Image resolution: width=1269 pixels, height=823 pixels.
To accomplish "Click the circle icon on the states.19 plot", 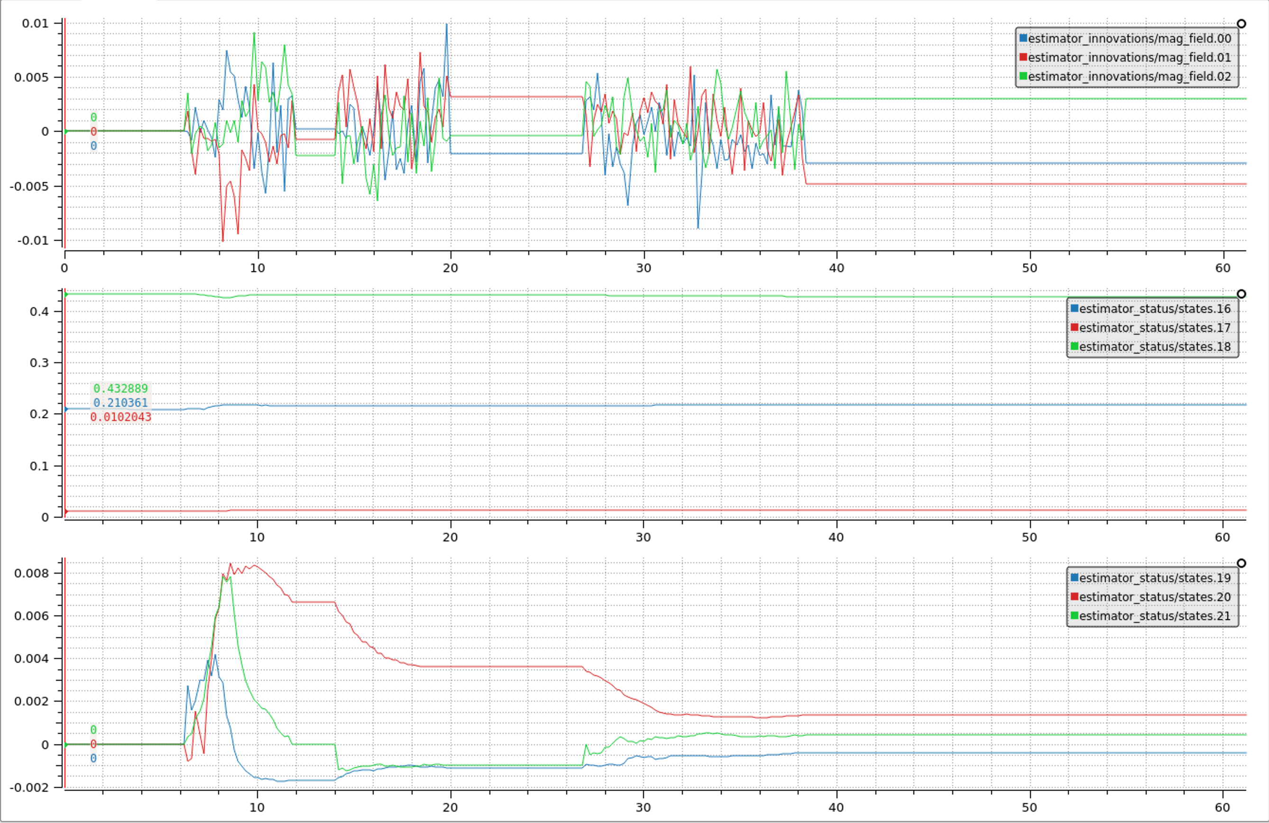I will click(1241, 563).
